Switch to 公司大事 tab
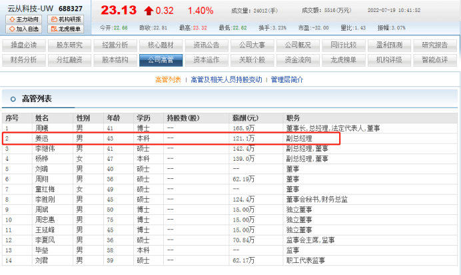The height and width of the screenshot is (275, 461). coord(252,45)
